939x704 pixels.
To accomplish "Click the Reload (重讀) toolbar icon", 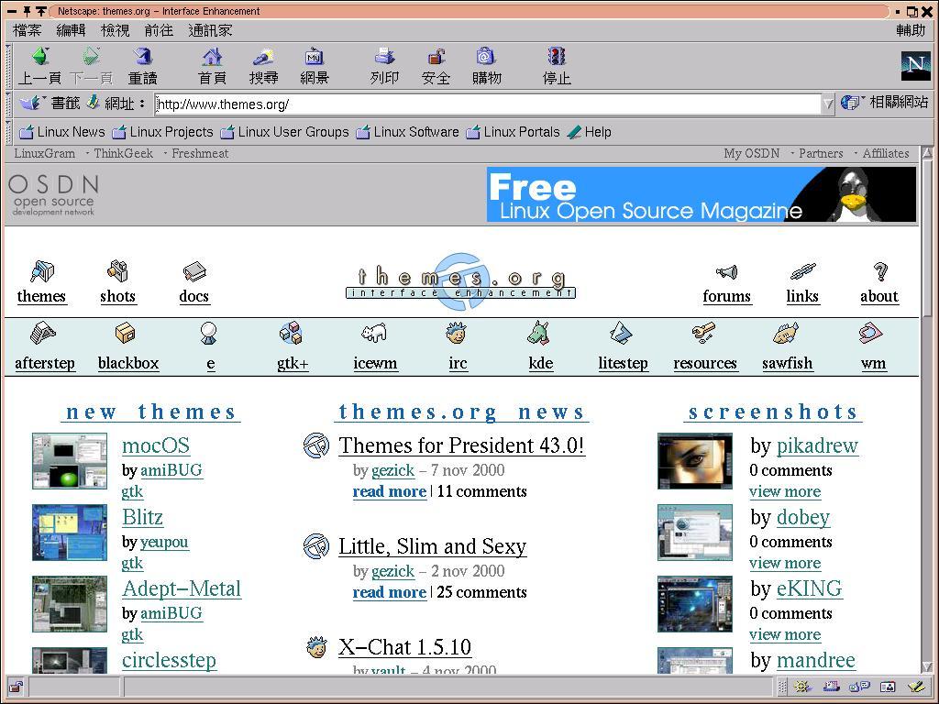I will tap(142, 56).
